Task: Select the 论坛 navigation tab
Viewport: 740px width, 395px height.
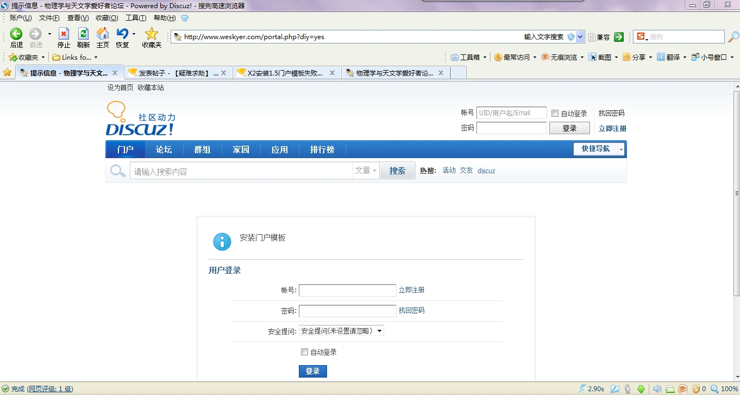Action: coord(164,149)
